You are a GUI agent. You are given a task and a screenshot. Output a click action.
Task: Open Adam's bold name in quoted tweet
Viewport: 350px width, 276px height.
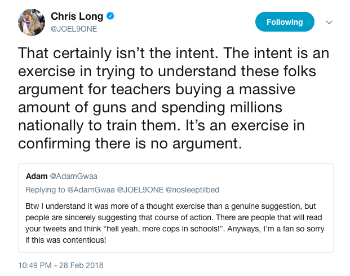pos(37,177)
